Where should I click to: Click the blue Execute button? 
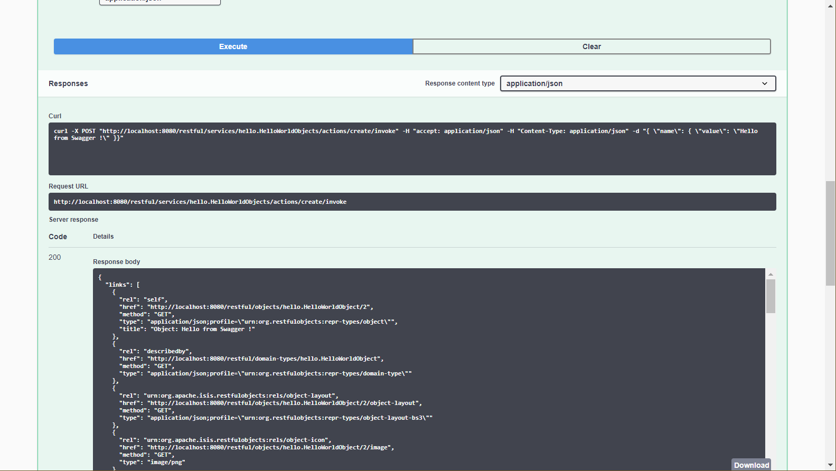(233, 46)
